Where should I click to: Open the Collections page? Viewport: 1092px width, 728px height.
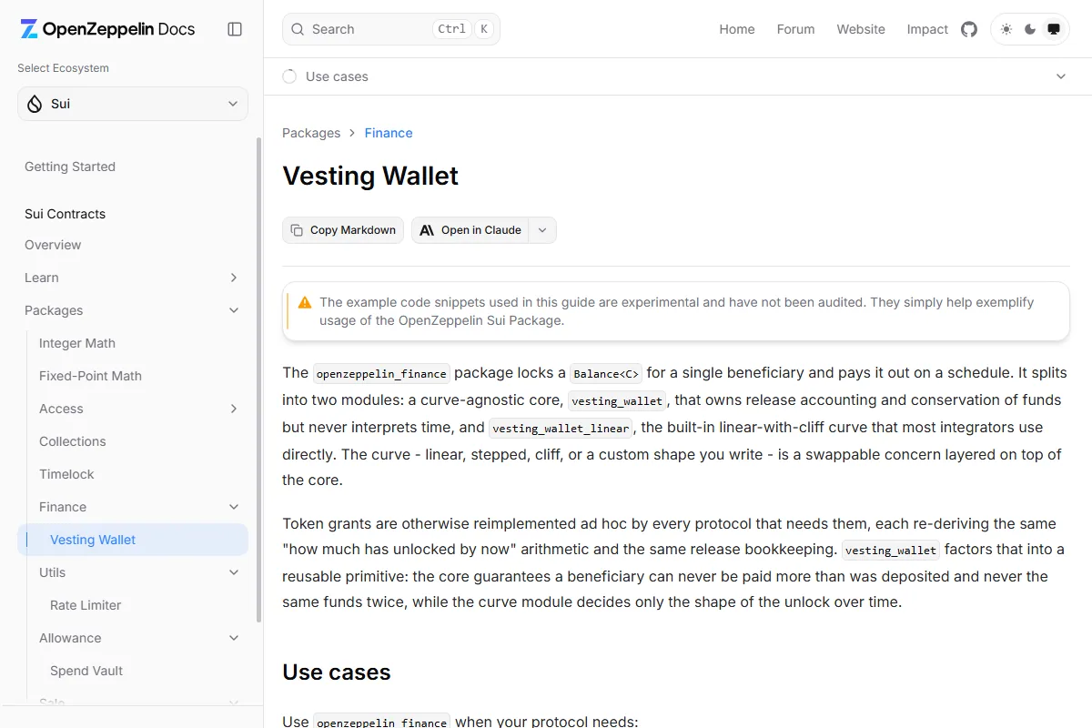coord(73,441)
